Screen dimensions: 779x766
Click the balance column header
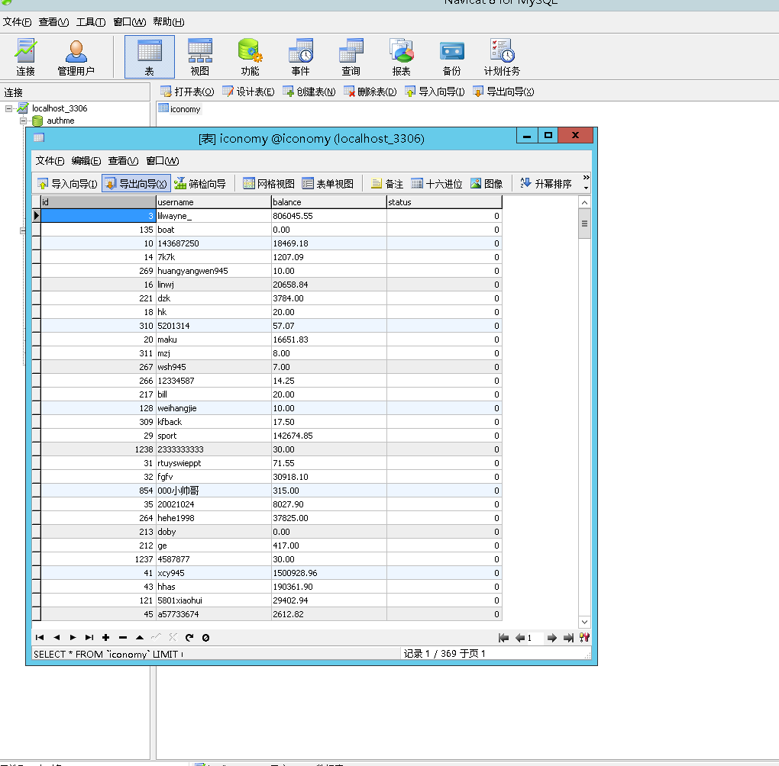329,202
